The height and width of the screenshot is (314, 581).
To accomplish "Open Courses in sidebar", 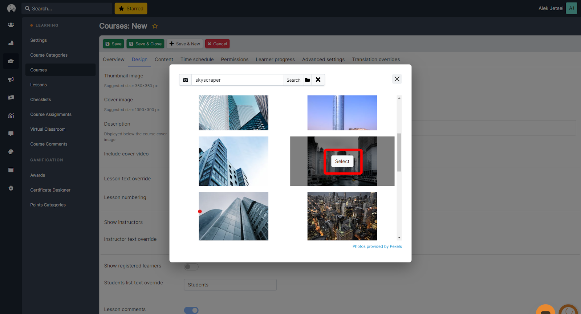I will pos(60,70).
